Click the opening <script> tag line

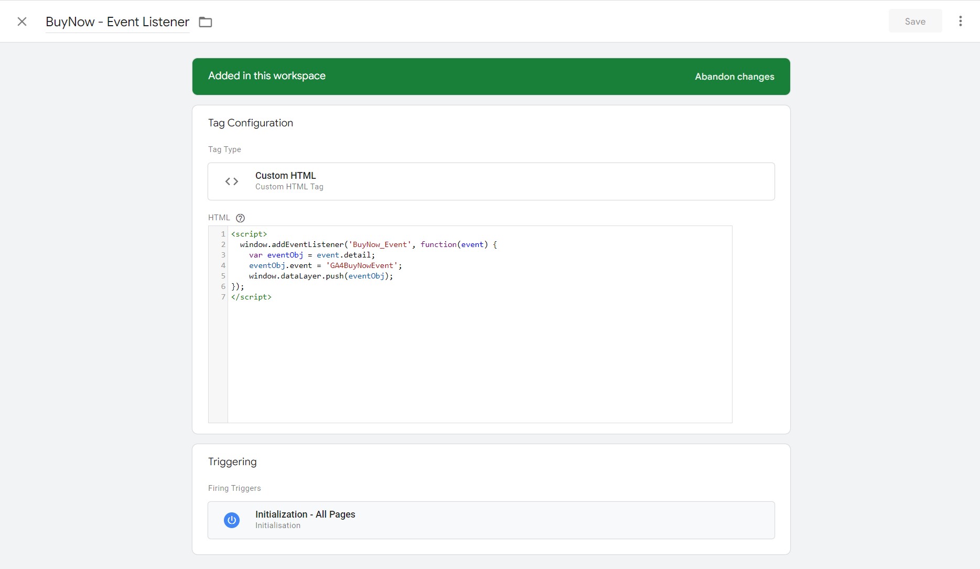tap(249, 234)
